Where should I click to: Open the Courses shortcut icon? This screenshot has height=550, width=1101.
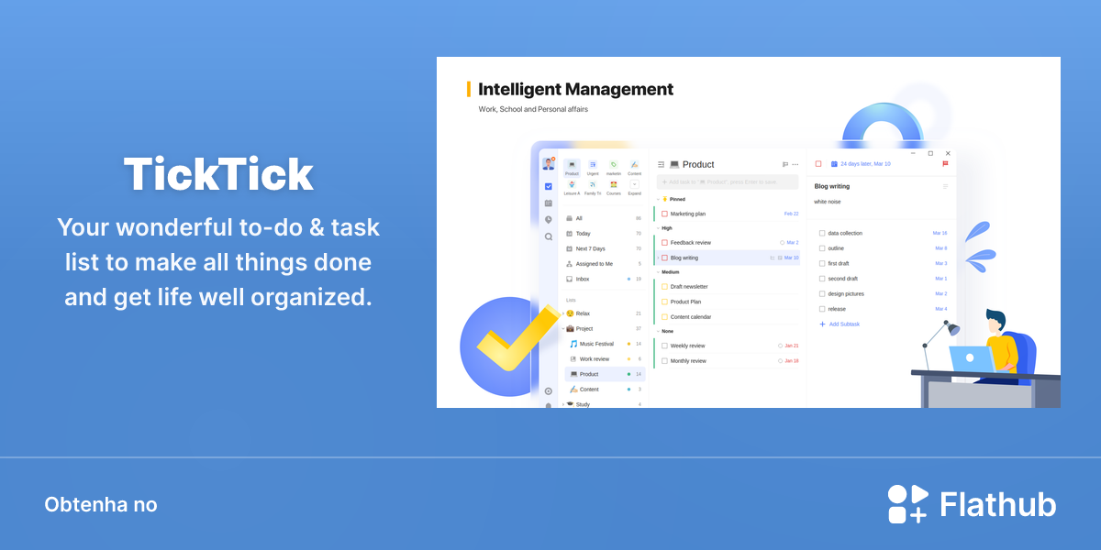pyautogui.click(x=613, y=184)
